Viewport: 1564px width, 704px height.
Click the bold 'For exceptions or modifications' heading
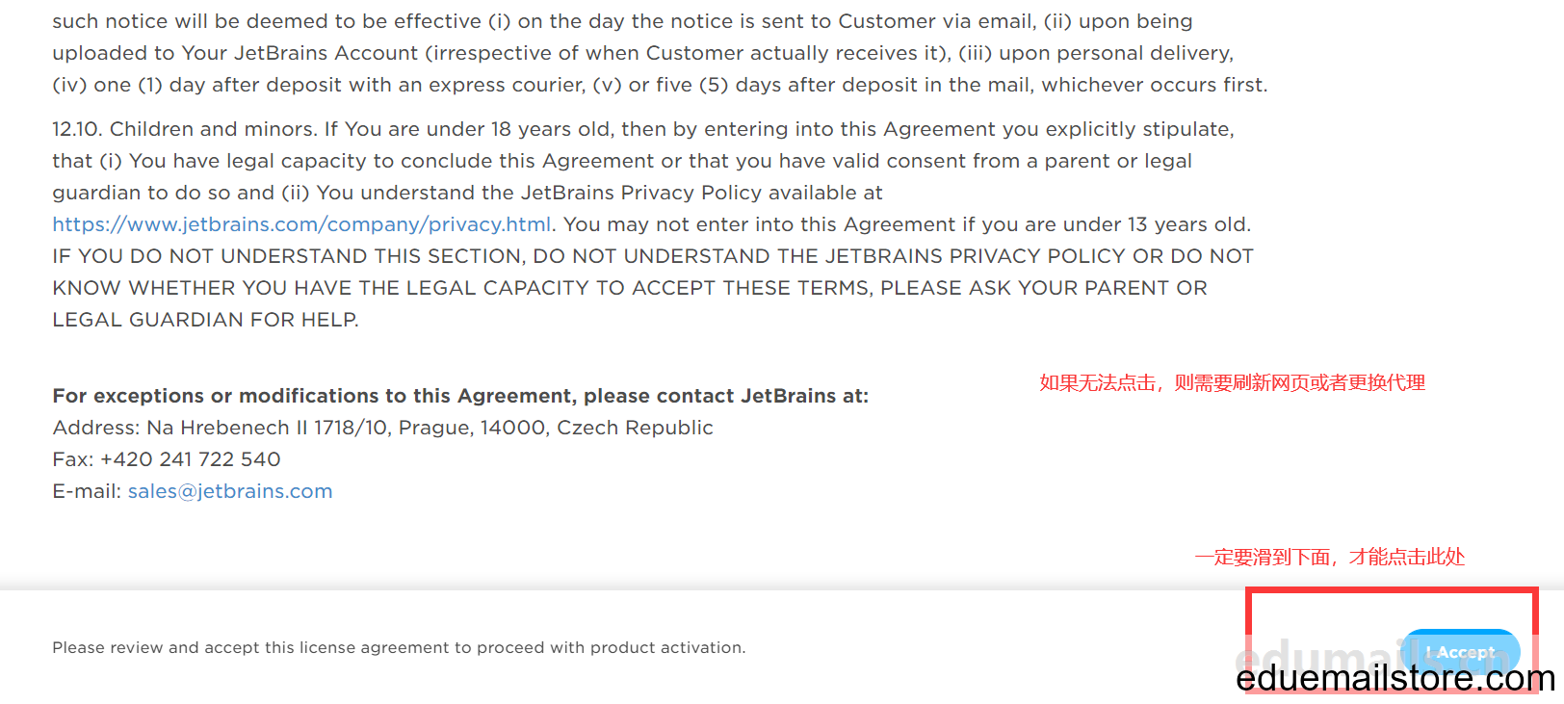pyautogui.click(x=460, y=396)
